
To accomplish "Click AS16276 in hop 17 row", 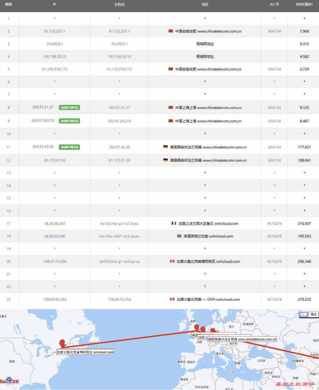I will (x=274, y=223).
